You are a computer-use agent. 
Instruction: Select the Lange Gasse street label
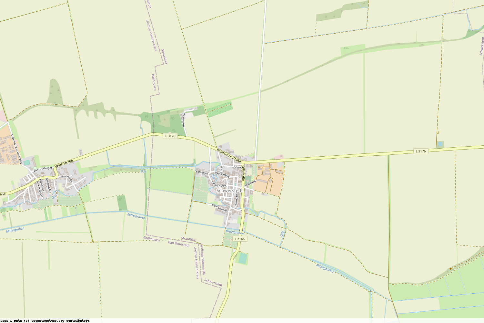pos(219,184)
